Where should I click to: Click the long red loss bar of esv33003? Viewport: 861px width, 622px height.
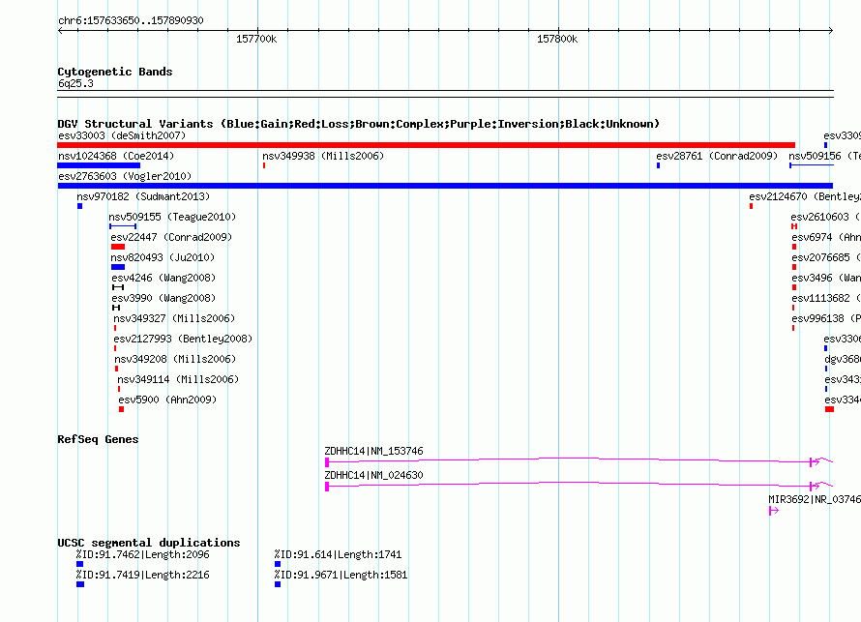click(x=426, y=145)
